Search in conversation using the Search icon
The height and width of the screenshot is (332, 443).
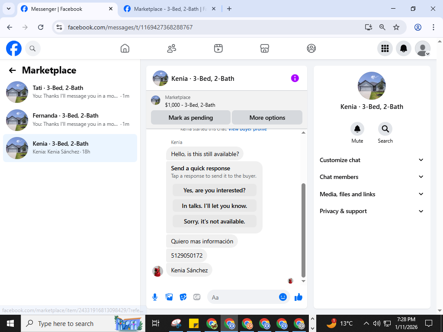[x=385, y=129]
